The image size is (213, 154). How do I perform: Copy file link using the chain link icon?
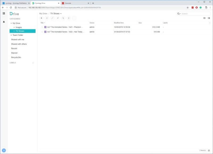pos(52,18)
